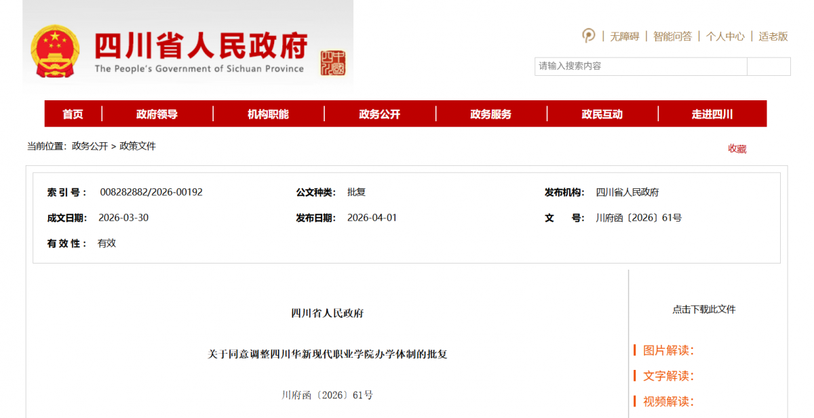This screenshot has width=814, height=418.
Task: Click the blank search button beside search box
Action: [x=769, y=66]
